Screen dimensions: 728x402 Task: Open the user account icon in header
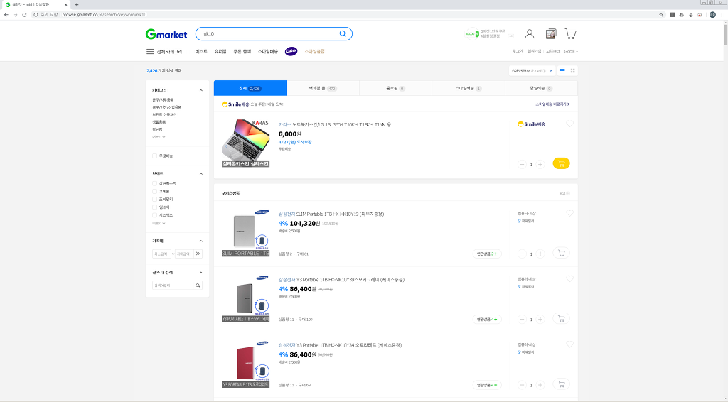[529, 34]
